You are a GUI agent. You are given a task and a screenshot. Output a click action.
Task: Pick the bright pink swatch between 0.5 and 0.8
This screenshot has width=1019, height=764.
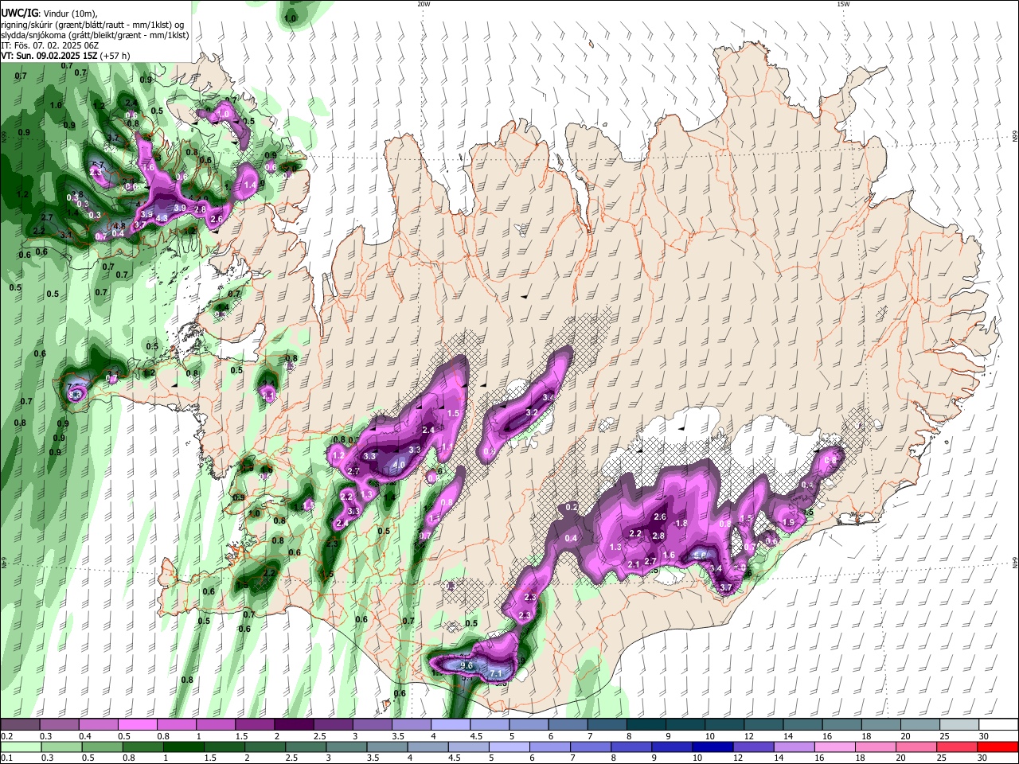(137, 724)
